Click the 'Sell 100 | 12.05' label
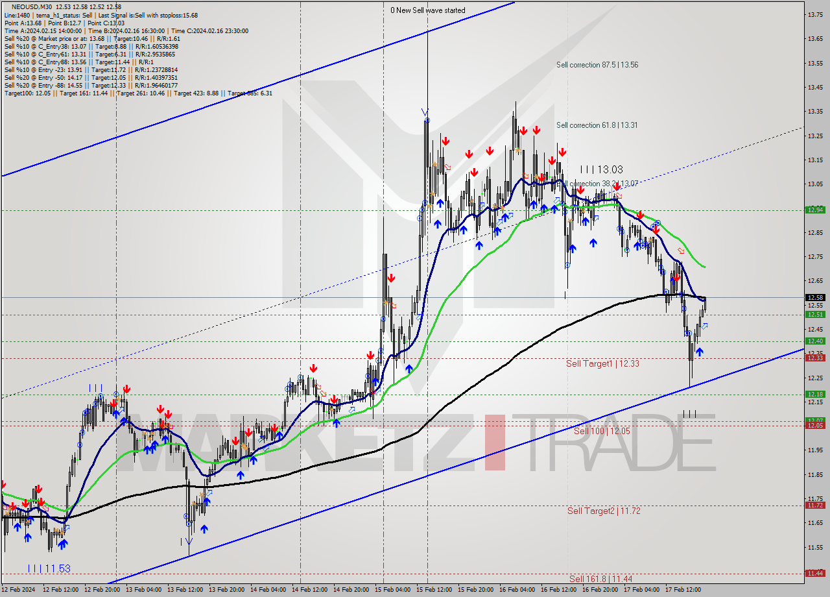Viewport: 830px width, 597px height. tap(602, 431)
